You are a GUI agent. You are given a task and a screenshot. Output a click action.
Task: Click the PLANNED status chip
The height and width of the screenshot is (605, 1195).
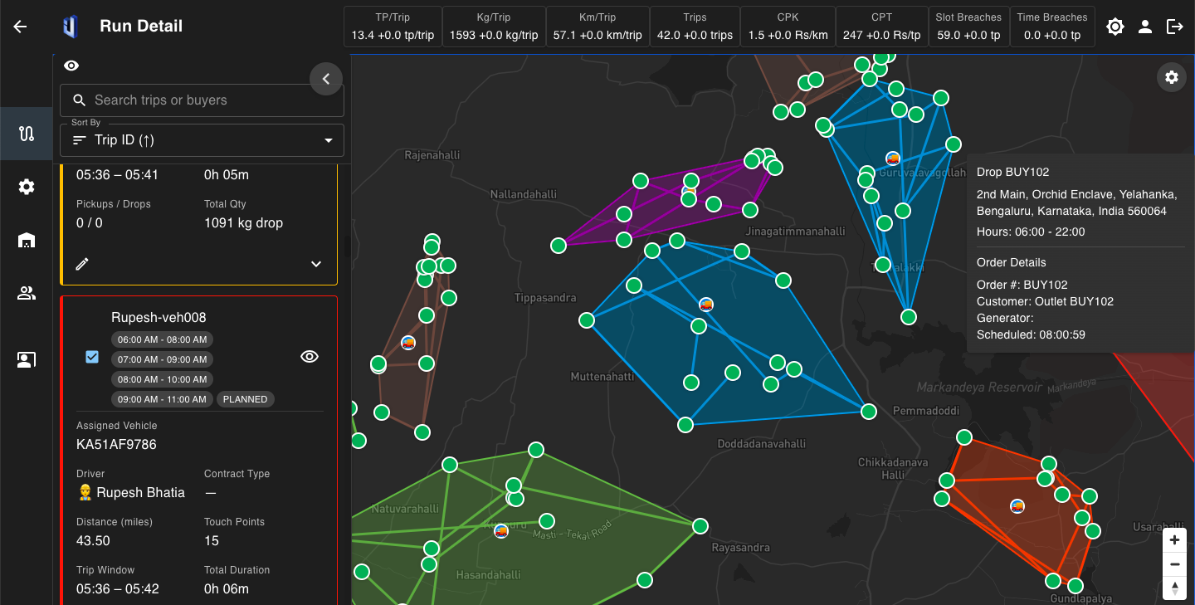coord(246,399)
